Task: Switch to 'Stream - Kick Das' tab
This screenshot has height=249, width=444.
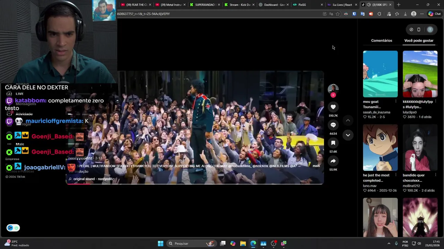Action: (x=239, y=5)
